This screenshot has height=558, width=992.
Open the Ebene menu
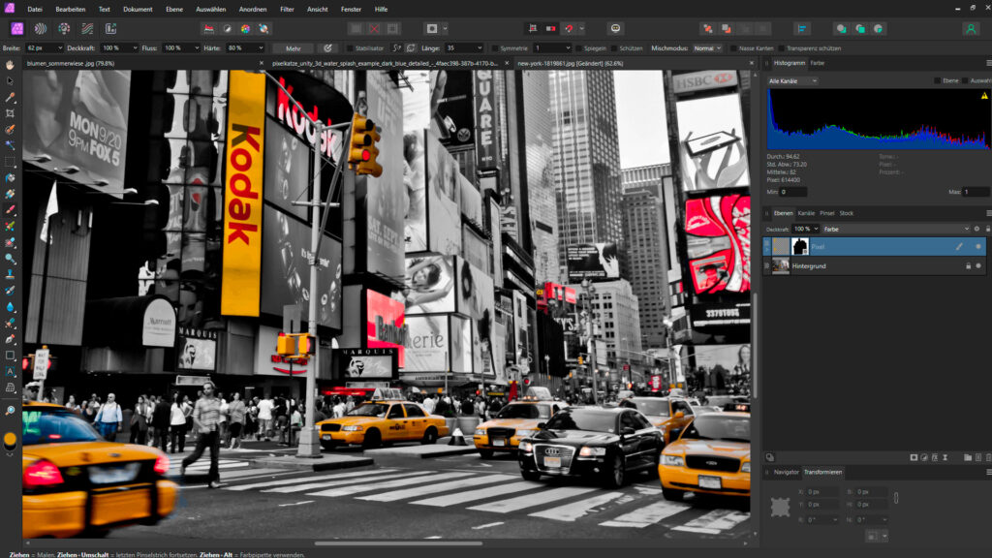(174, 10)
